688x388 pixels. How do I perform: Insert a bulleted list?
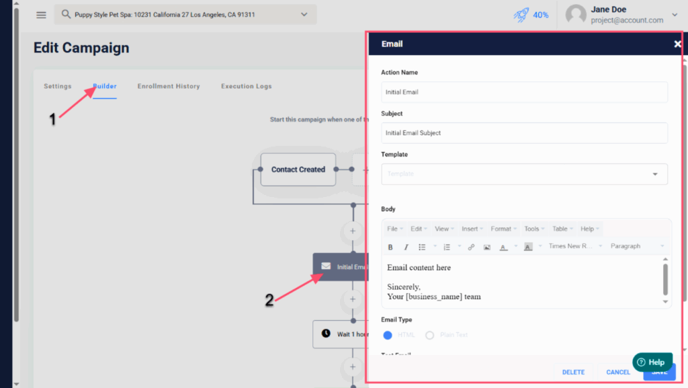[422, 247]
